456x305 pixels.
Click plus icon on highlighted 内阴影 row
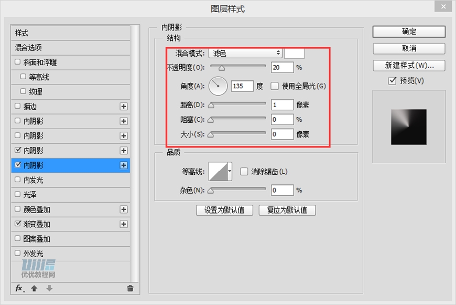(x=124, y=165)
